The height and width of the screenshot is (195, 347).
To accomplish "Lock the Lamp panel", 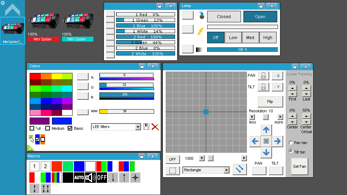I will pos(261,6).
